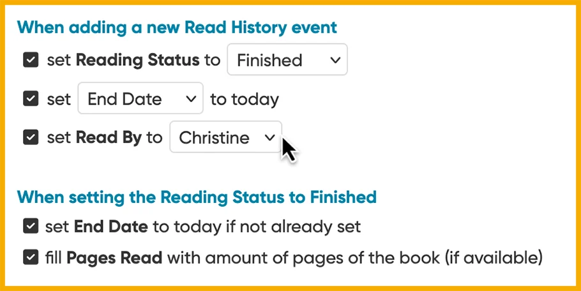Screen dimensions: 581x291
Task: Disable the set Read By checkbox
Action: tap(31, 137)
